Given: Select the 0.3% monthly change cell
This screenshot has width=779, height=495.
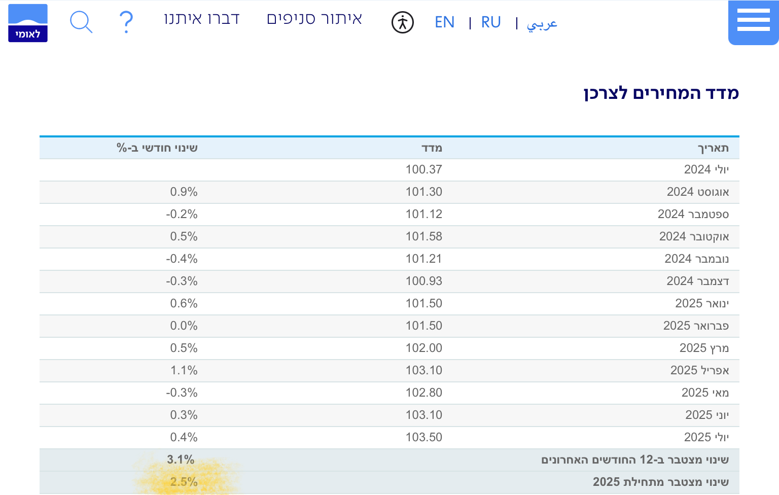Looking at the screenshot, I should [184, 415].
